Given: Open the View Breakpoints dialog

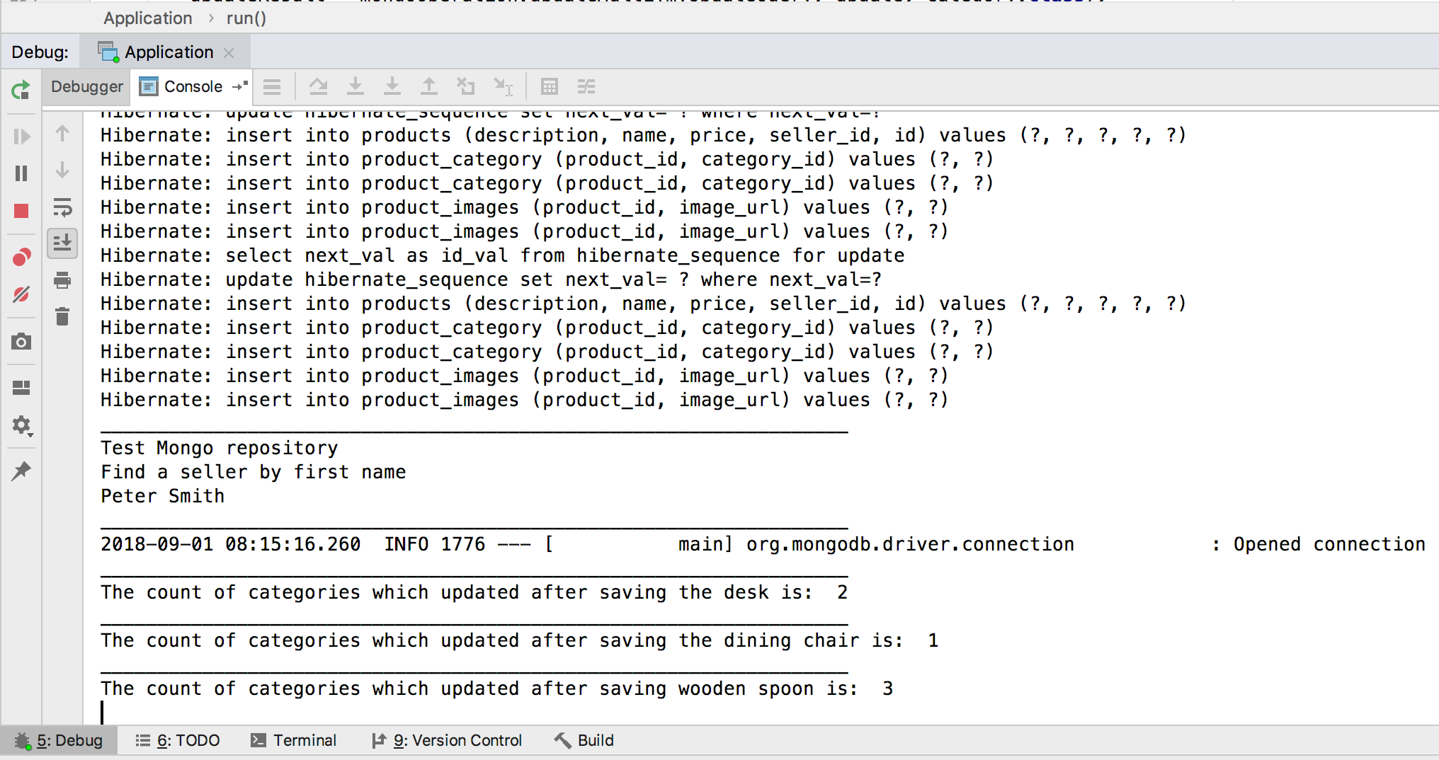Looking at the screenshot, I should click(21, 257).
